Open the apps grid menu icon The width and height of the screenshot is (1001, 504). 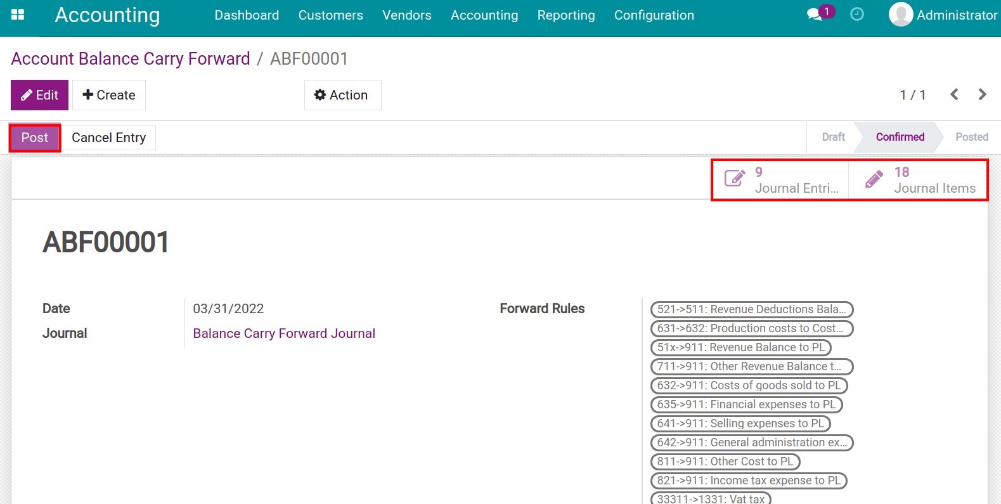(18, 15)
